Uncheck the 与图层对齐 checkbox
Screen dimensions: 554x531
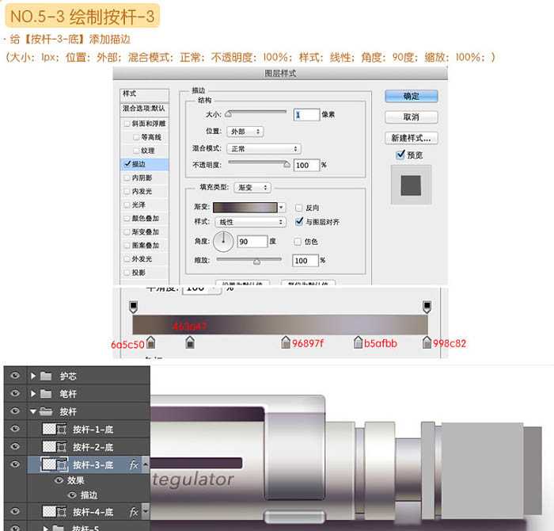pyautogui.click(x=299, y=221)
